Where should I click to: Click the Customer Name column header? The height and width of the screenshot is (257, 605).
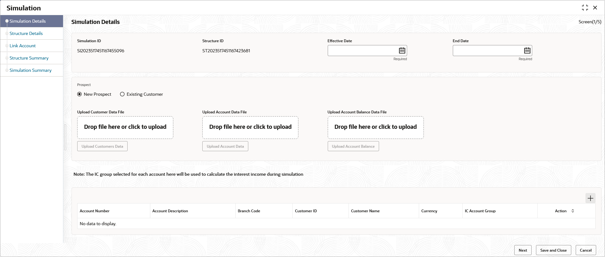tap(383, 211)
